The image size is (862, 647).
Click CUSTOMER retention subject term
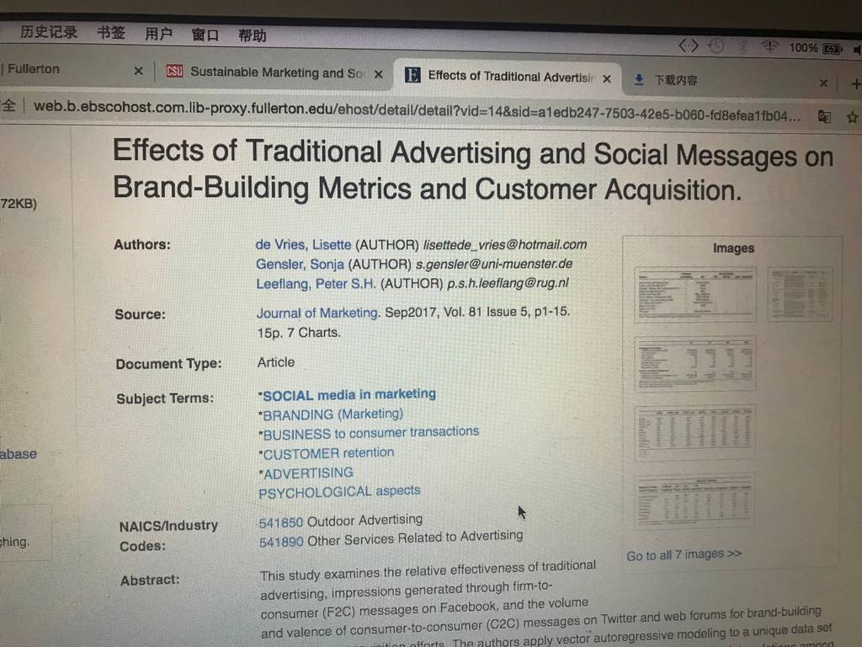click(x=328, y=453)
